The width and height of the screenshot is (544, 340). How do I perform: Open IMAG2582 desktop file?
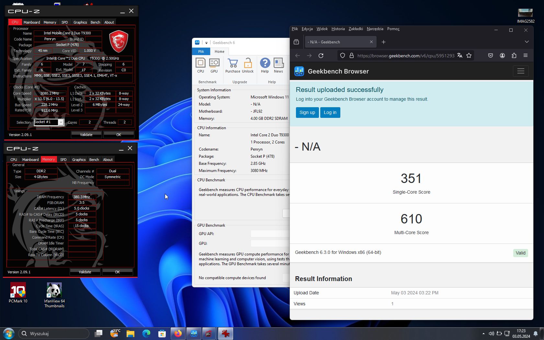tap(526, 16)
